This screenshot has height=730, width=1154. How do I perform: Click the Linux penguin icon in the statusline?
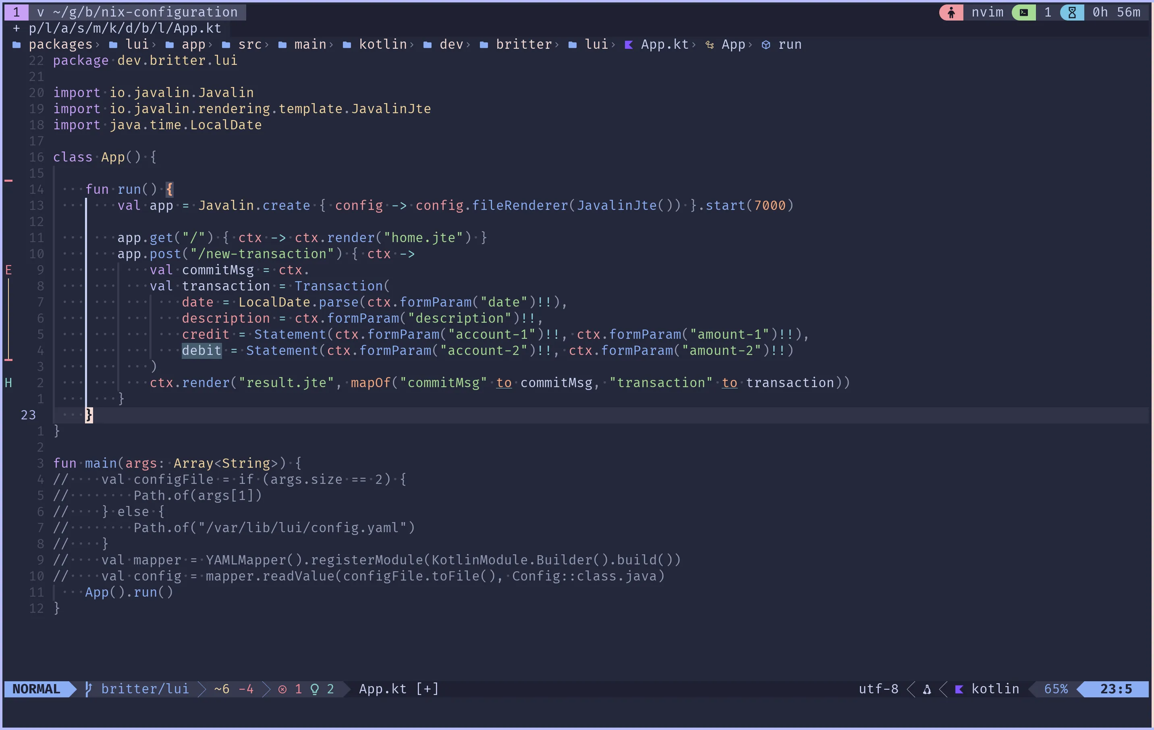tap(927, 689)
